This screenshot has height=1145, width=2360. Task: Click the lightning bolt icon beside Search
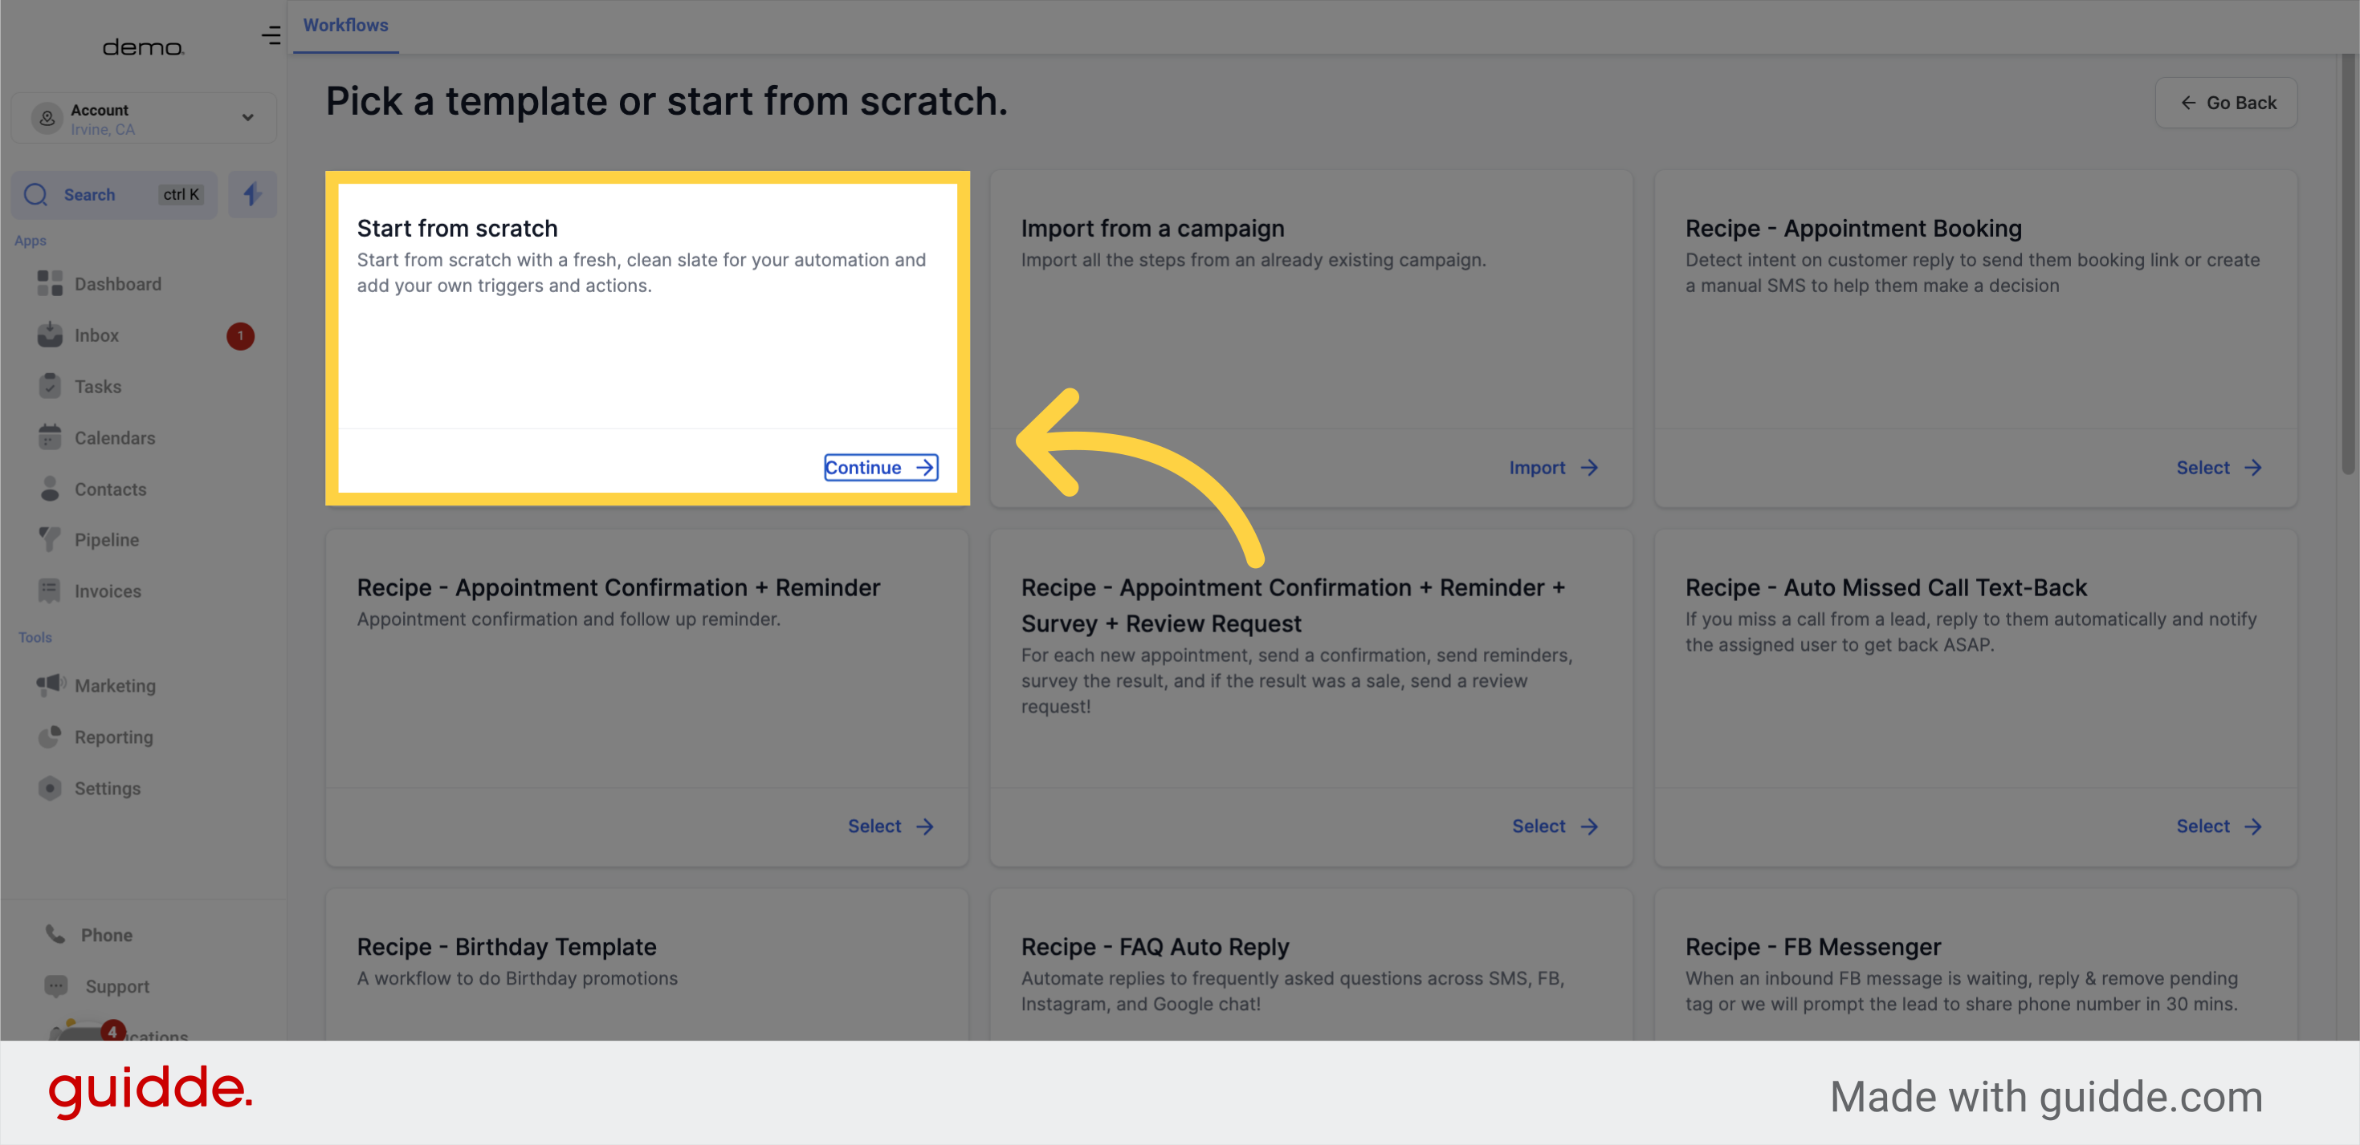[252, 194]
